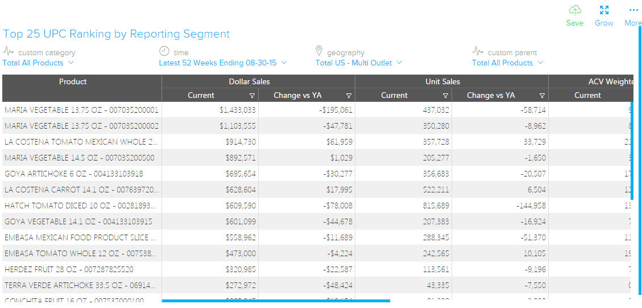Click the custom category pulse icon
Screen dimensions: 642x308
tap(8, 51)
